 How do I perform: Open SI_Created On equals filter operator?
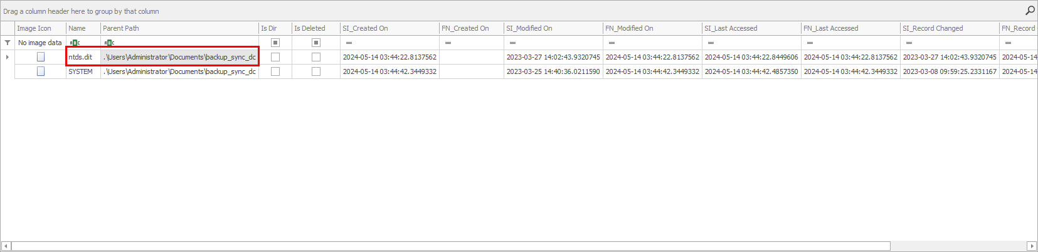(349, 43)
